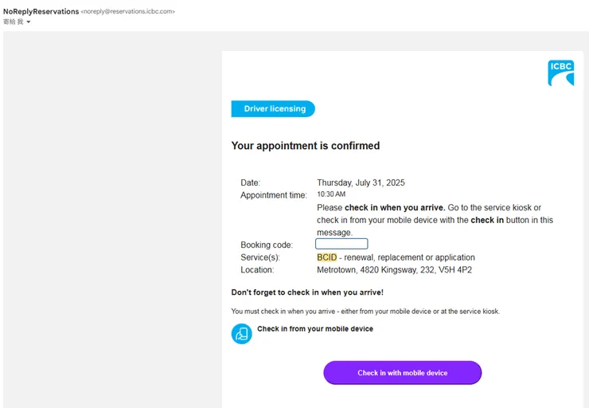Screen dimensions: 589x408
Task: Click the Check in from your mobile device text
Action: (315, 328)
